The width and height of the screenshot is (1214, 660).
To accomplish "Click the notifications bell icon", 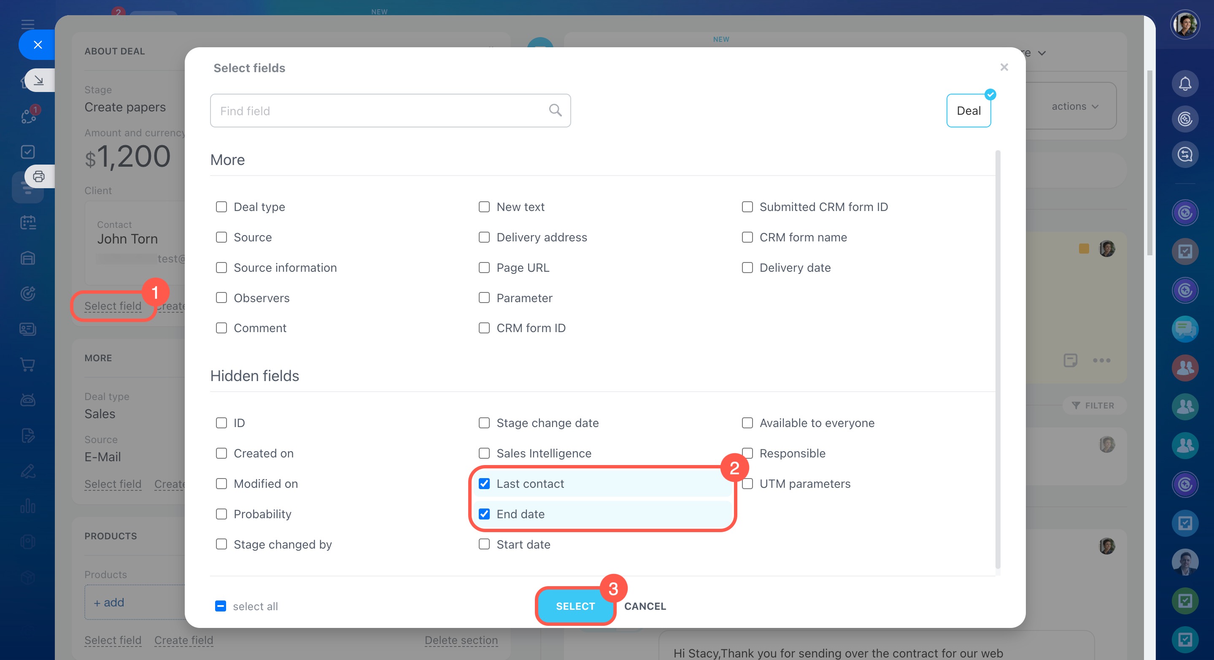I will click(x=1184, y=84).
